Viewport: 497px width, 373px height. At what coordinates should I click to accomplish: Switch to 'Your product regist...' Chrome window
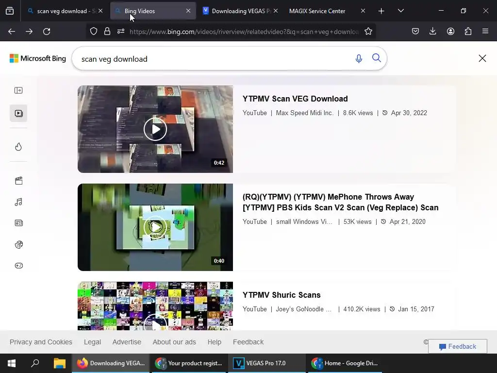tap(189, 363)
